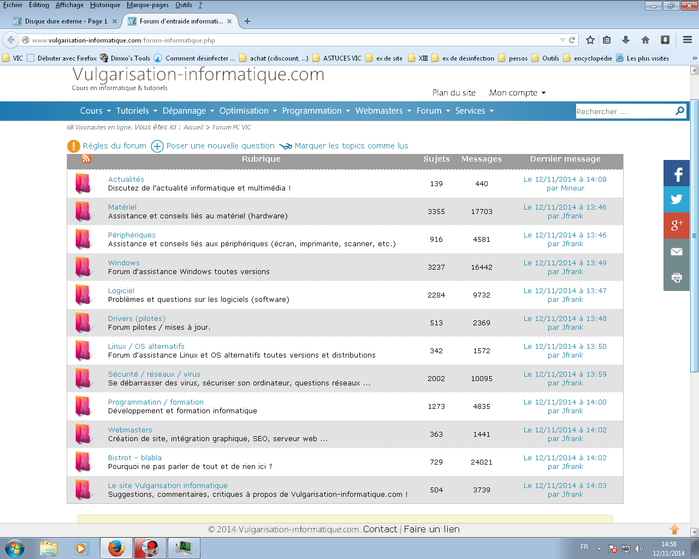
Task: Open Windows Start button
Action: point(15,548)
